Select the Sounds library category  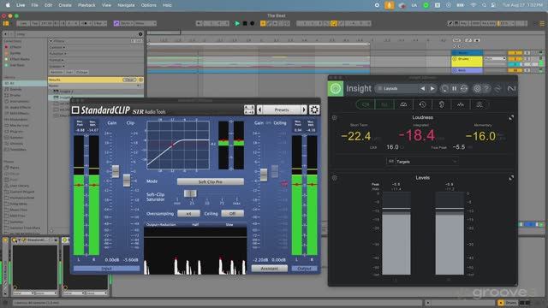coord(25,89)
